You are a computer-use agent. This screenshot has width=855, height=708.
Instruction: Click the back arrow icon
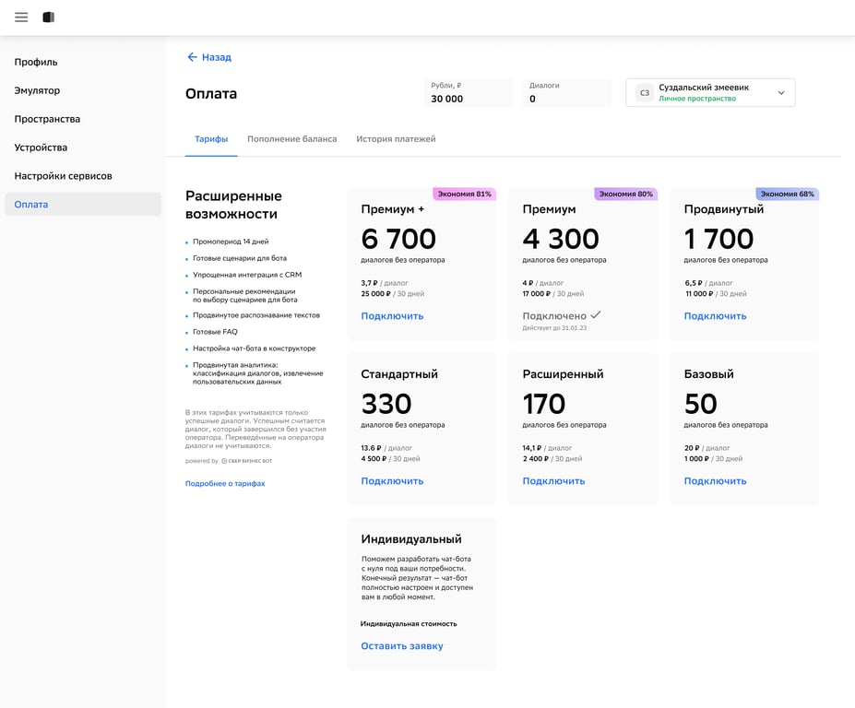pyautogui.click(x=193, y=57)
